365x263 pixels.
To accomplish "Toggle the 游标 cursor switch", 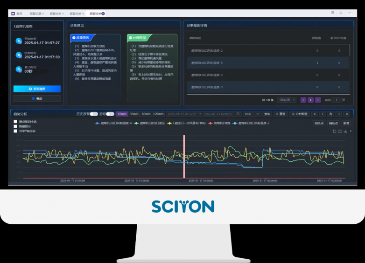I will [x=110, y=114].
